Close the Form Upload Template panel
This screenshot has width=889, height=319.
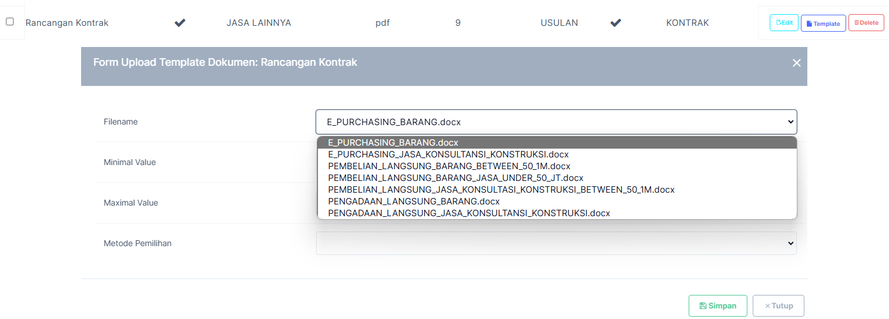click(796, 63)
